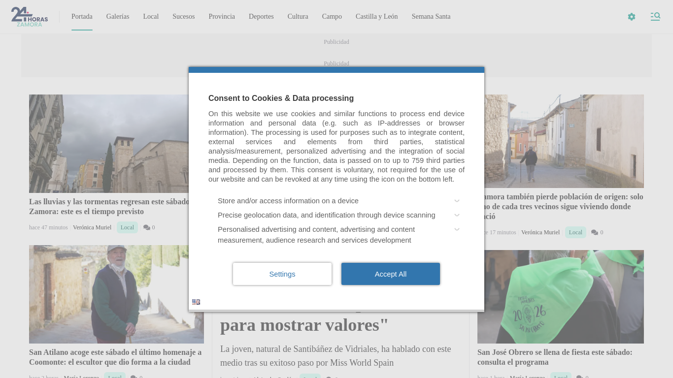Screen dimensions: 673x378
Task: Click comments icon on población de origen article
Action: (x=595, y=232)
